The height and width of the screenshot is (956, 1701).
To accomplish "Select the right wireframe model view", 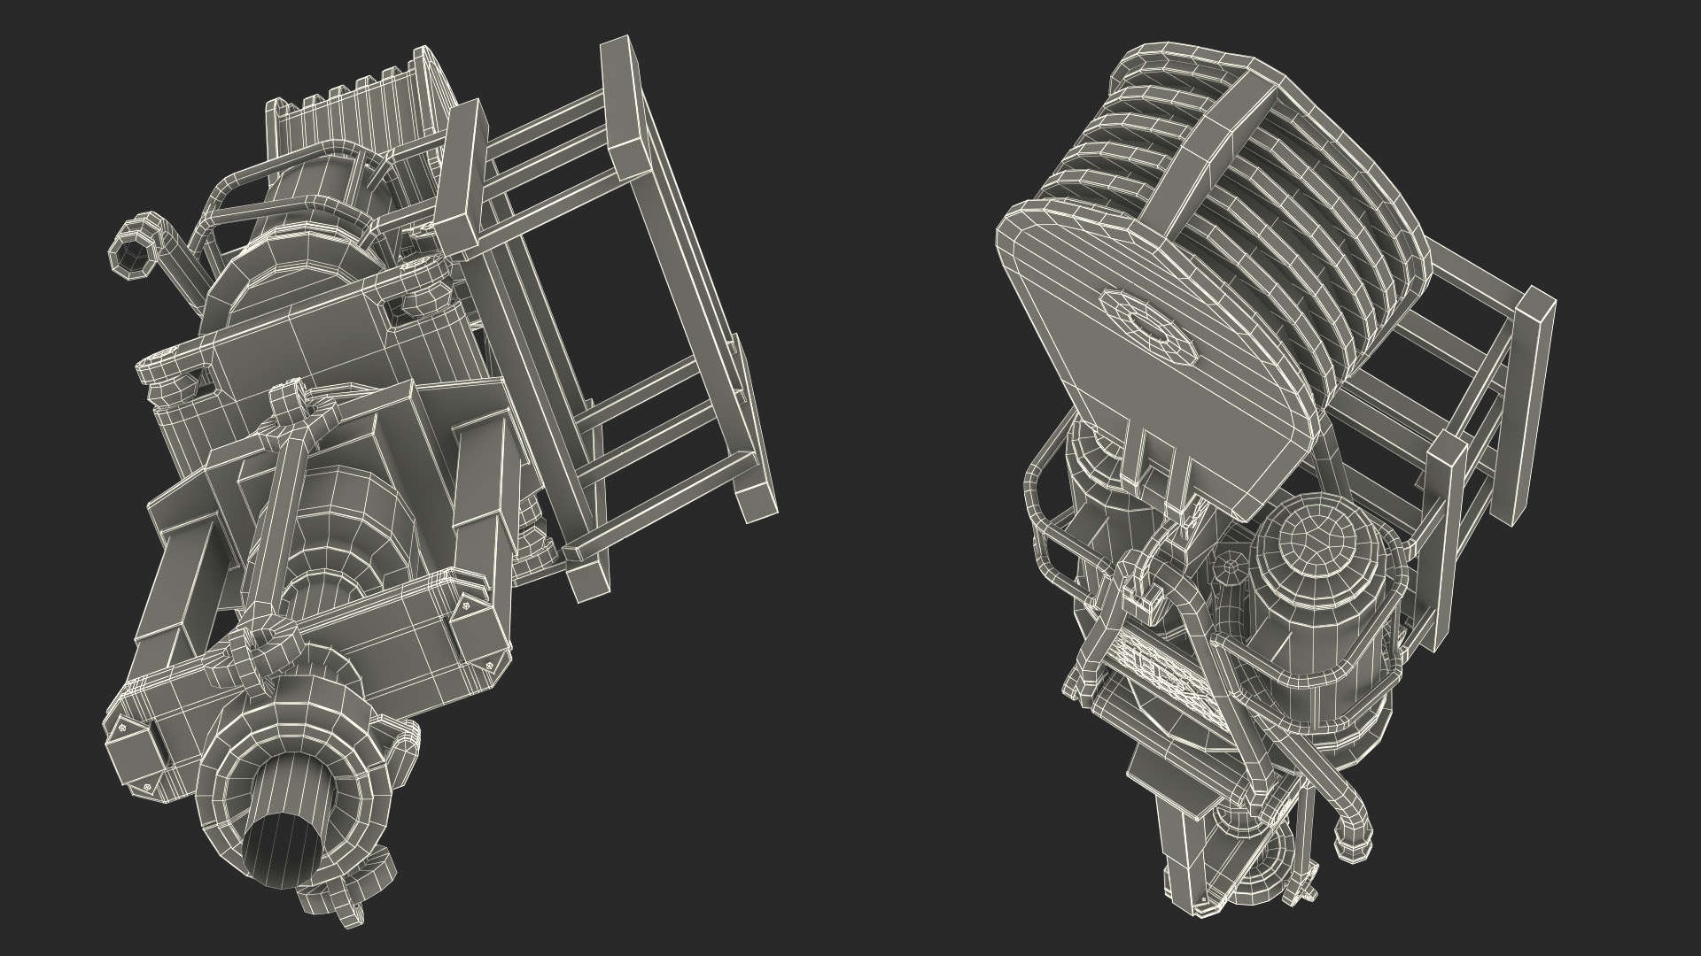I will 1276,478.
